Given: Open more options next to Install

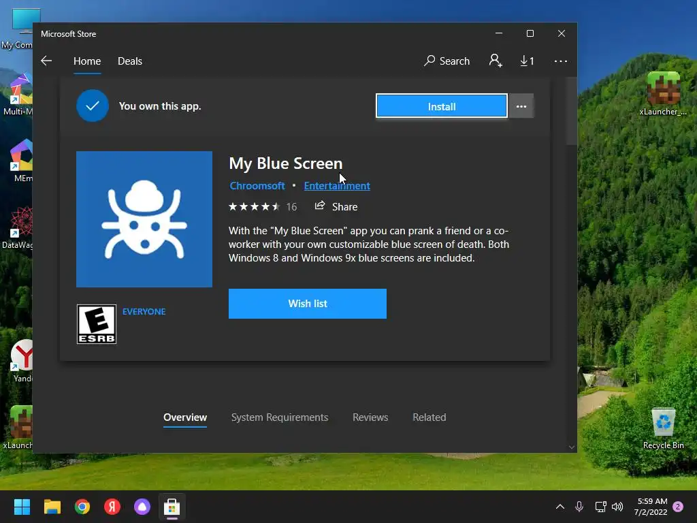Looking at the screenshot, I should 521,106.
